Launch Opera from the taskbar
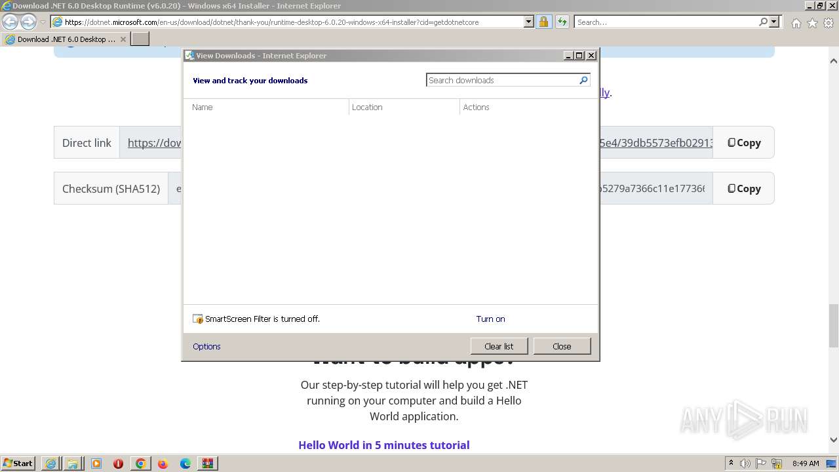Viewport: 839px width, 472px height. click(118, 463)
